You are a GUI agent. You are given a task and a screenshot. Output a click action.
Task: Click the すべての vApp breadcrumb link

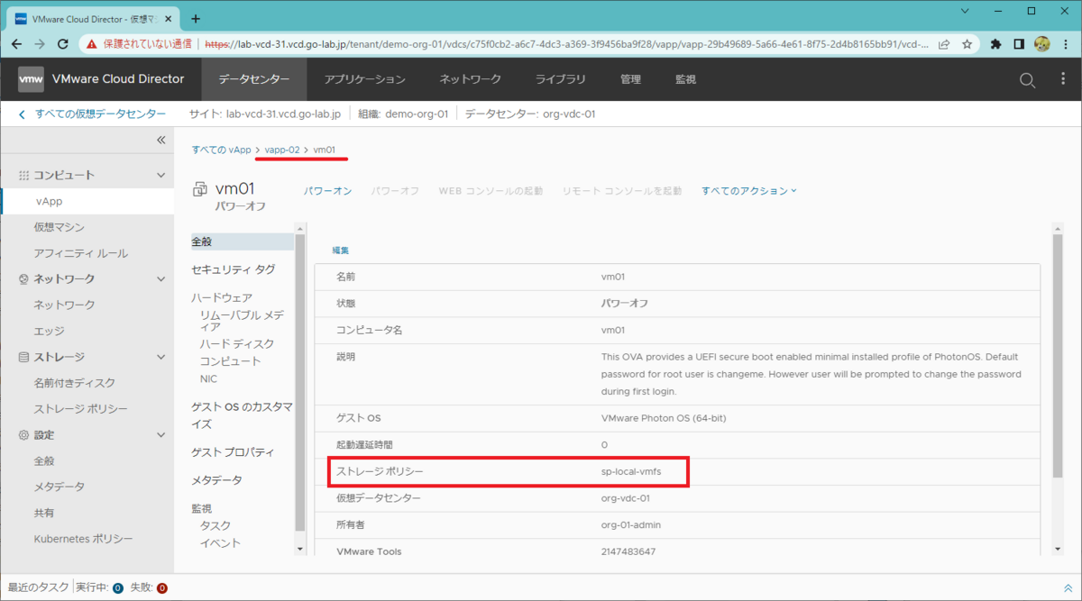(221, 150)
